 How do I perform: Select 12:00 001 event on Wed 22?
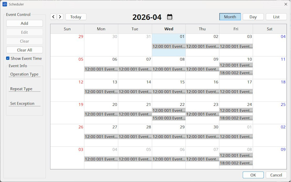(169, 111)
